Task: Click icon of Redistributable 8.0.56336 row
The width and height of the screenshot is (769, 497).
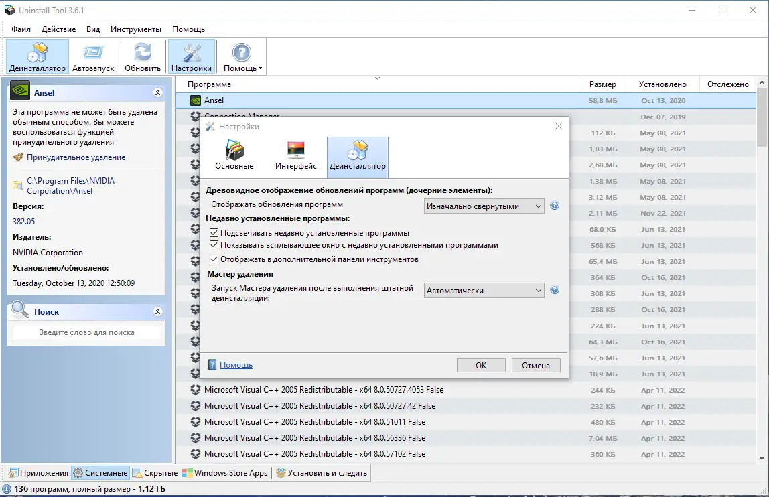Action: (x=196, y=438)
